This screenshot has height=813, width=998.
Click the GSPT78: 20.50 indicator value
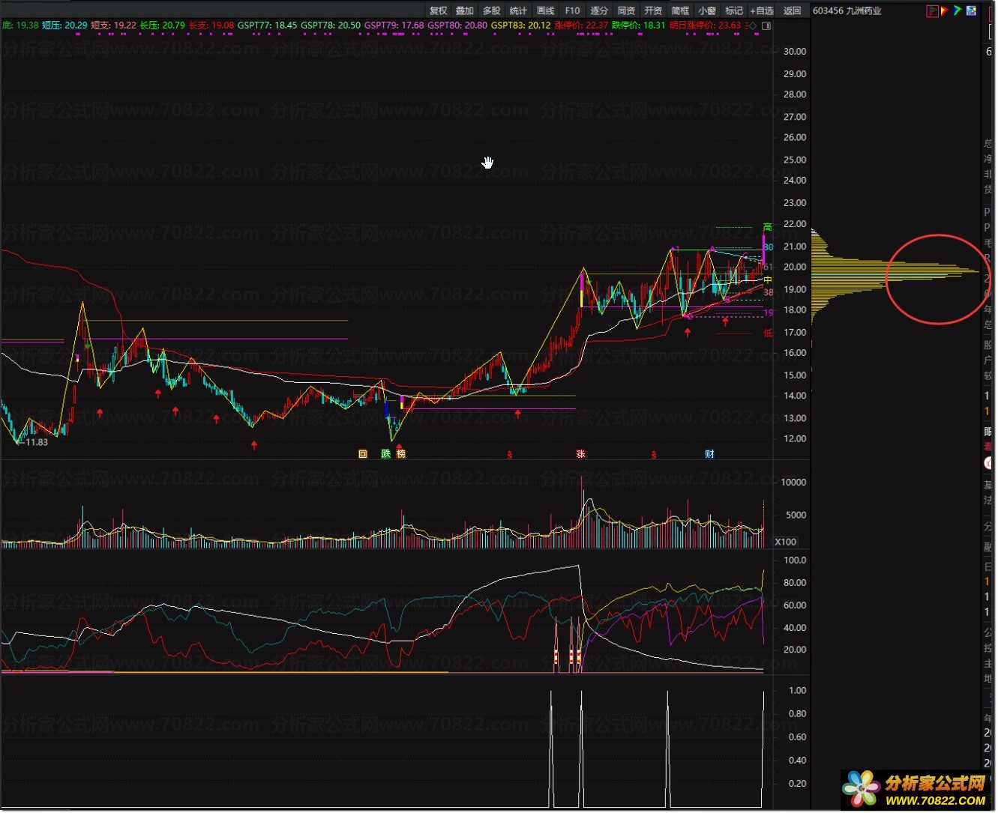[331, 25]
